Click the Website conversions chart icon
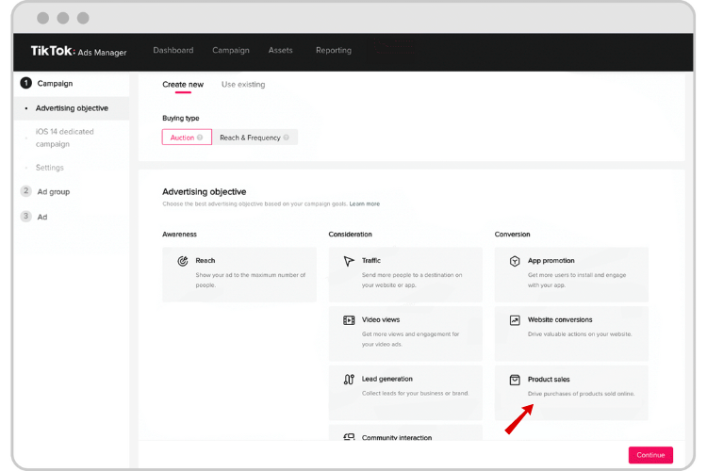 (515, 320)
